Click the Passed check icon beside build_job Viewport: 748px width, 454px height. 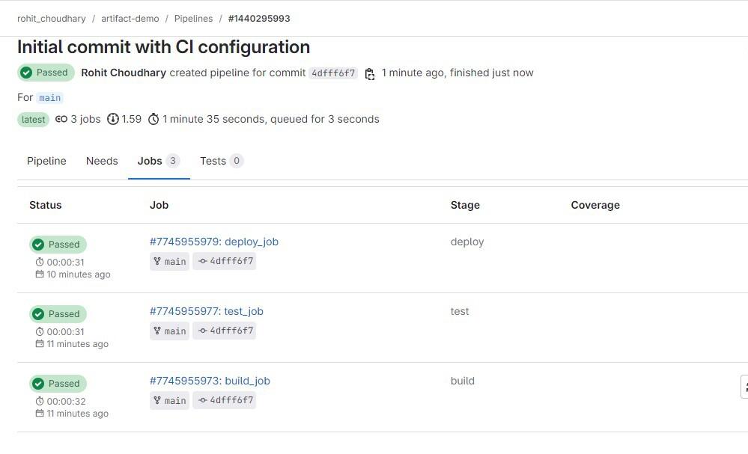click(38, 384)
